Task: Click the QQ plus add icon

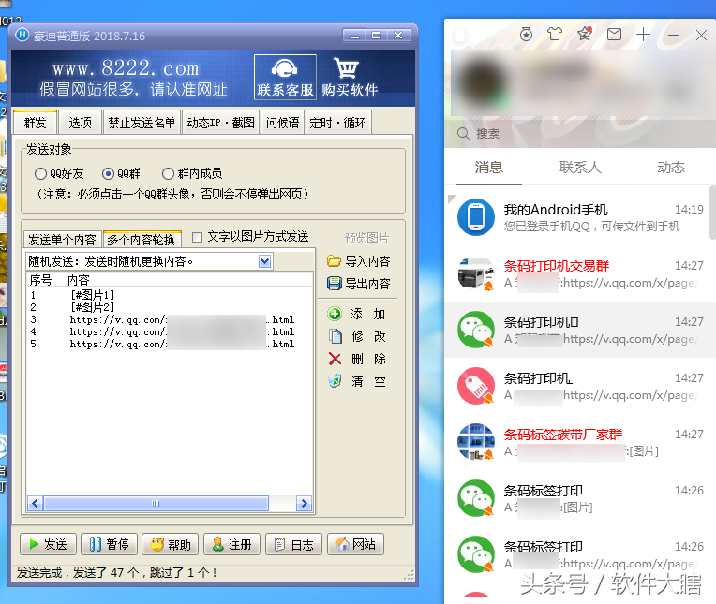Action: click(x=644, y=35)
